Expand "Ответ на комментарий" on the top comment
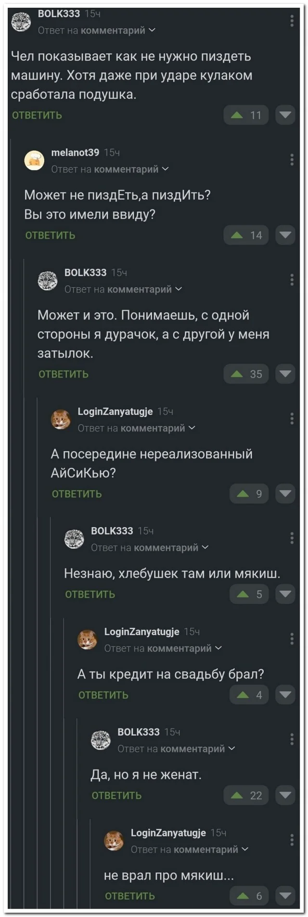The width and height of the screenshot is (308, 917). click(97, 30)
